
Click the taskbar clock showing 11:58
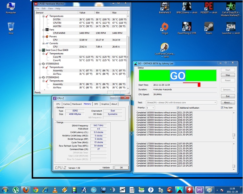tap(232, 190)
